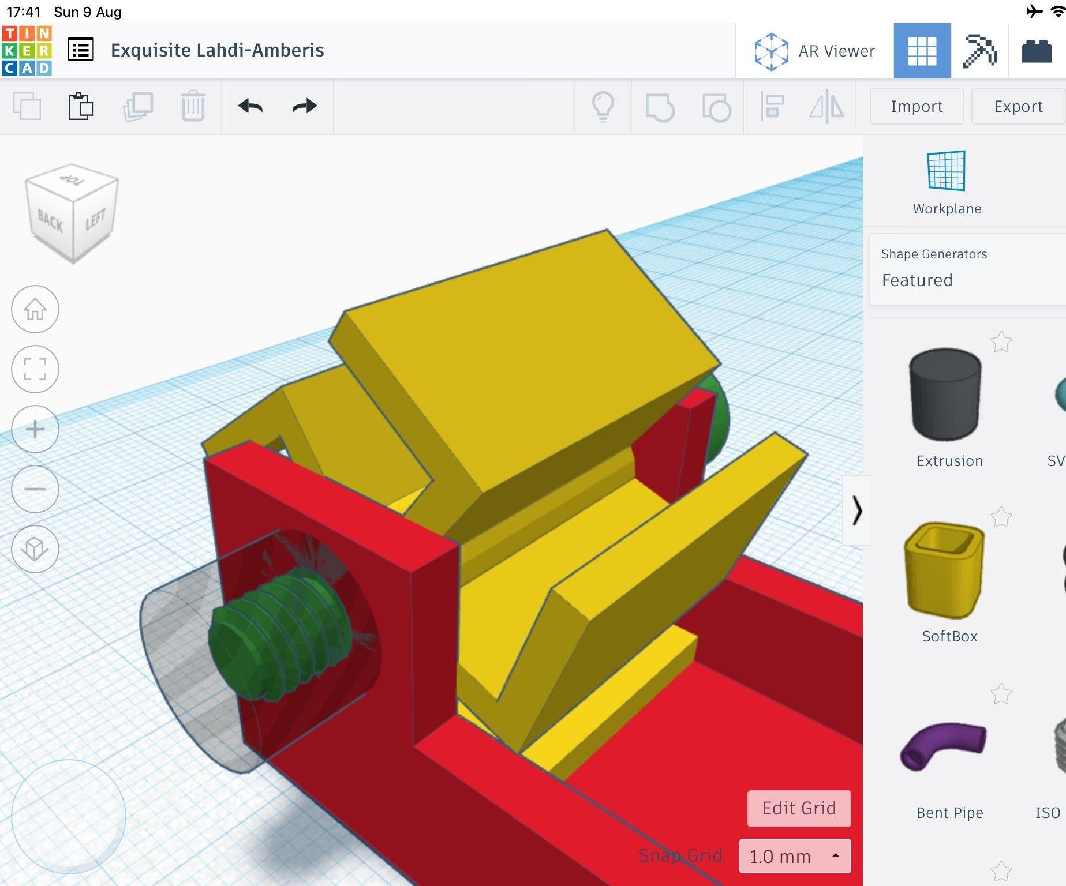Click the Export button
This screenshot has width=1066, height=886.
pyautogui.click(x=1018, y=106)
